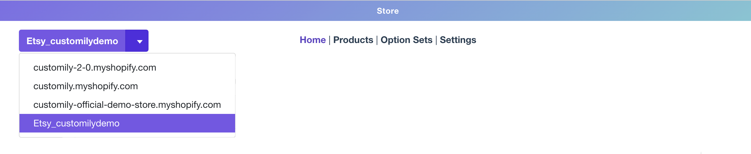Viewport: 751px width, 154px height.
Task: Click Option Sets in the top navigation
Action: [406, 40]
